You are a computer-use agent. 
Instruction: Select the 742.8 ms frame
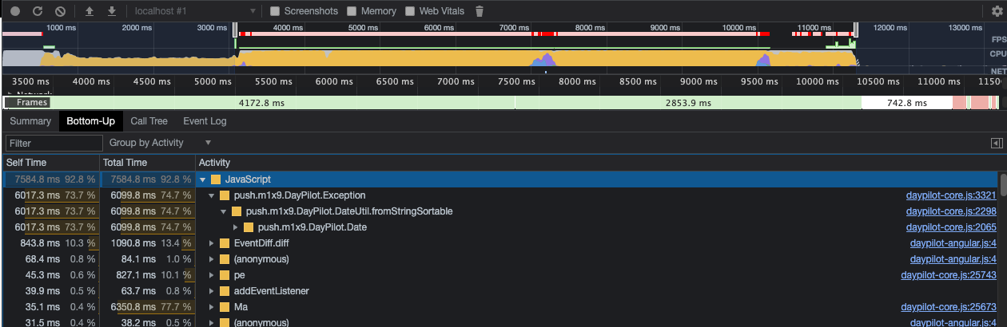coord(906,103)
